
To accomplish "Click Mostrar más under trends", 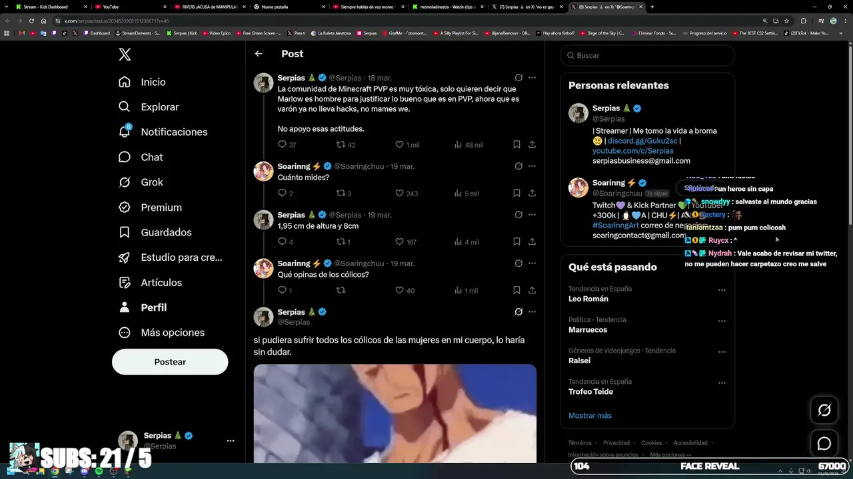I will [x=590, y=416].
